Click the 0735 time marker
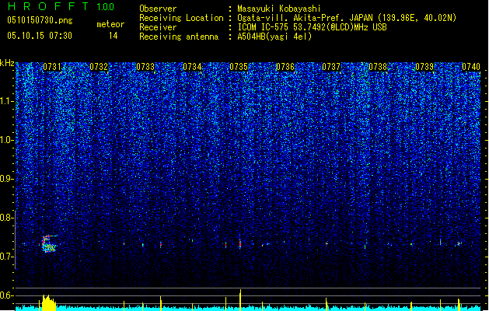The width and height of the screenshot is (489, 311). [x=239, y=67]
